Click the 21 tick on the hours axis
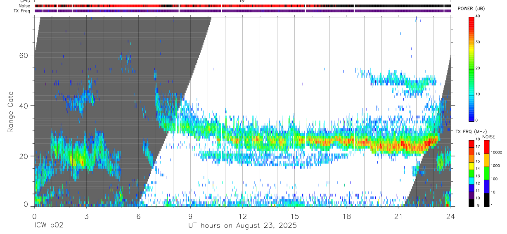 [x=398, y=216]
